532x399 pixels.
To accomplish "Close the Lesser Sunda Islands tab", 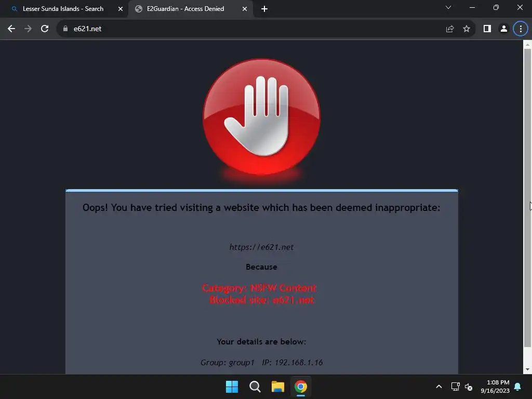I will [121, 9].
